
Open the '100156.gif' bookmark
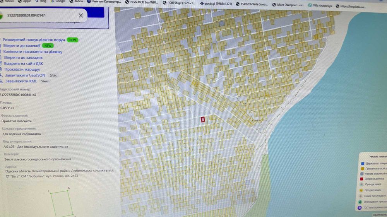(179, 3)
